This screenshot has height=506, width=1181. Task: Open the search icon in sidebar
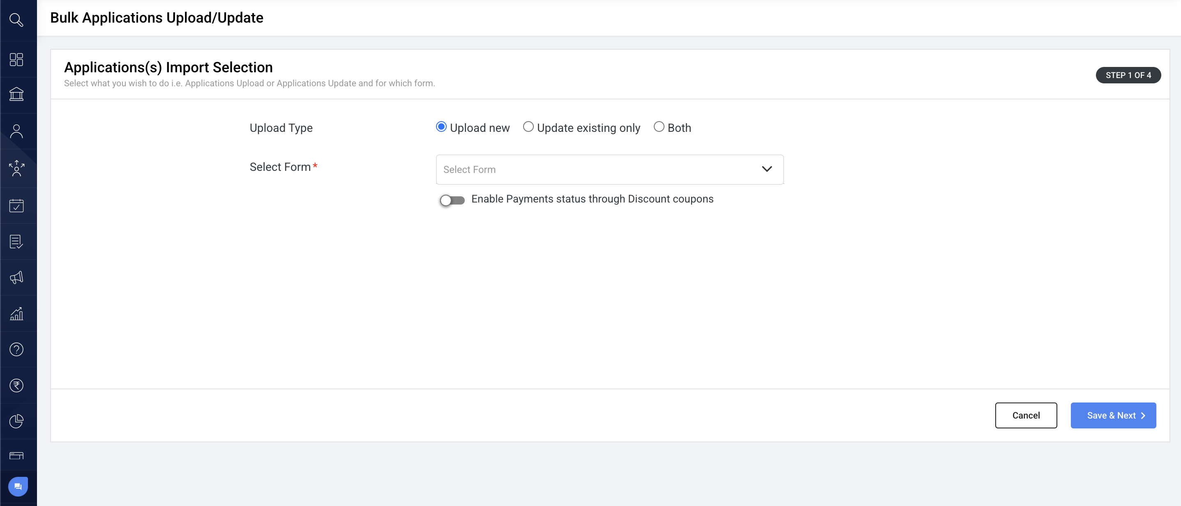click(16, 20)
